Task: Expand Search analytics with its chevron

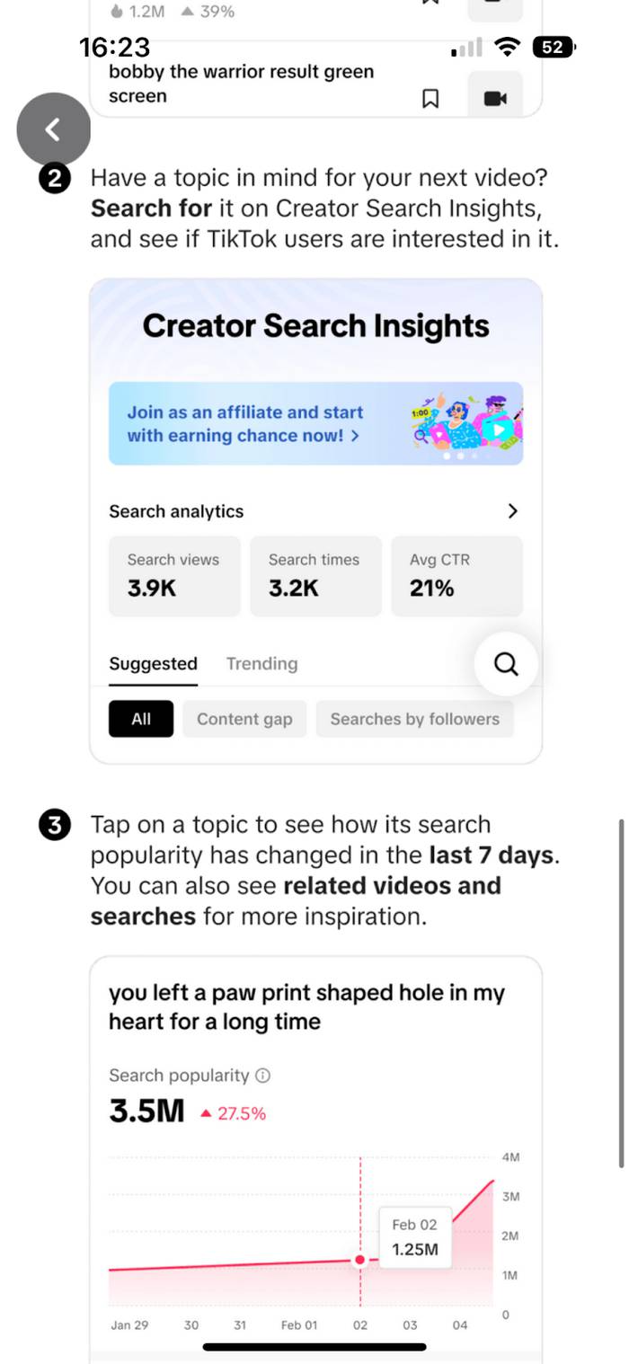Action: point(512,510)
